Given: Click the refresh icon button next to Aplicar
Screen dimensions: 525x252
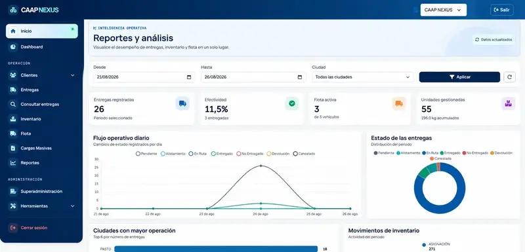Looking at the screenshot, I should click(x=510, y=77).
